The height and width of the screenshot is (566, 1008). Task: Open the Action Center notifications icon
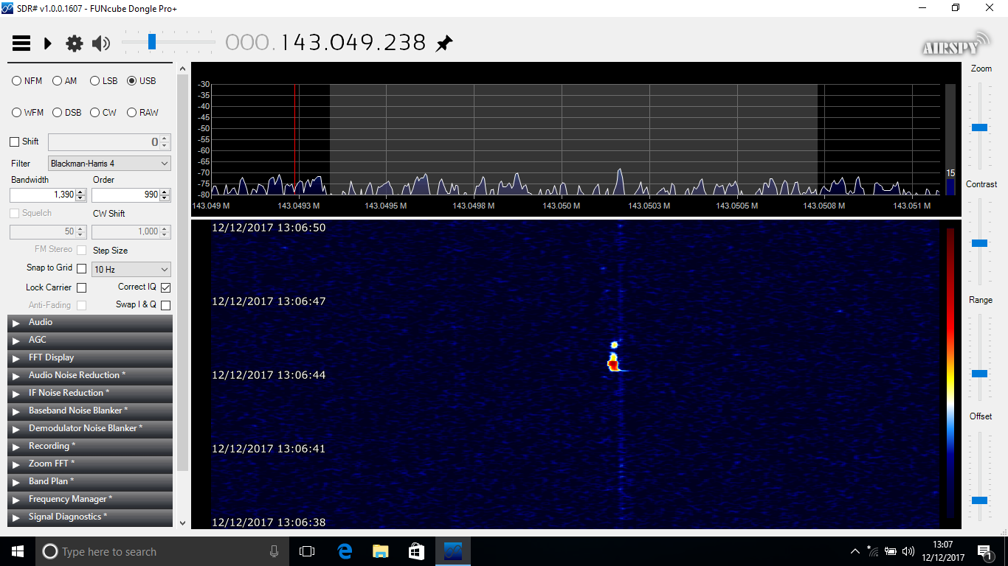tap(984, 551)
